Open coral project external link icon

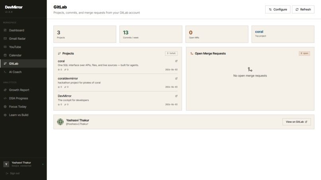[176, 61]
